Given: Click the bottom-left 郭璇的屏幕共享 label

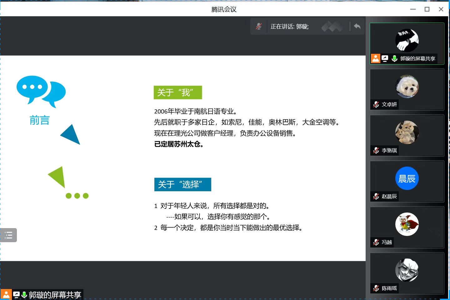Looking at the screenshot, I should (x=55, y=295).
